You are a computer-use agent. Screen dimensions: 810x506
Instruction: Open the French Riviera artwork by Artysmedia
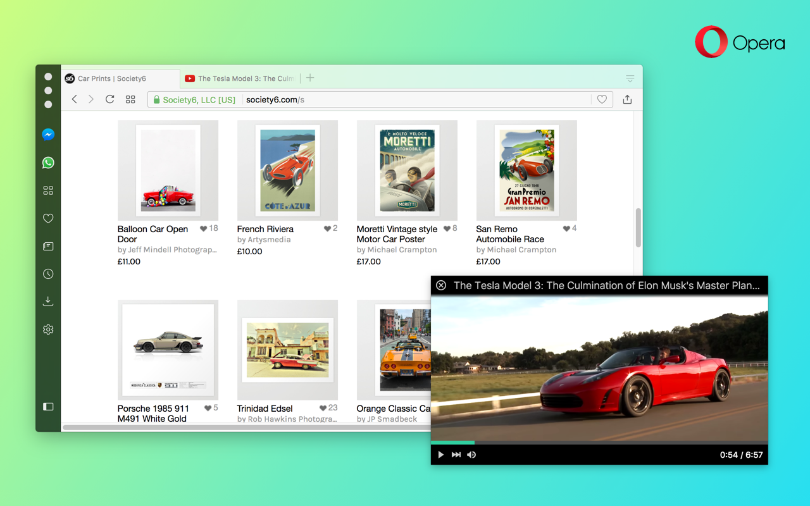coord(266,228)
